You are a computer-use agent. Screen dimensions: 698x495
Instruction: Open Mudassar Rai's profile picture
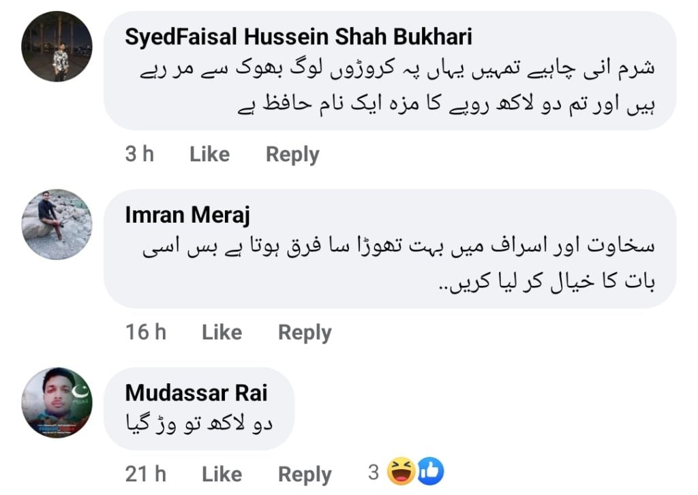(57, 403)
